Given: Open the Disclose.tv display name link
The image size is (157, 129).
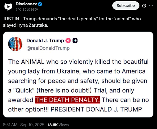Looking at the screenshot, I should (26, 4).
